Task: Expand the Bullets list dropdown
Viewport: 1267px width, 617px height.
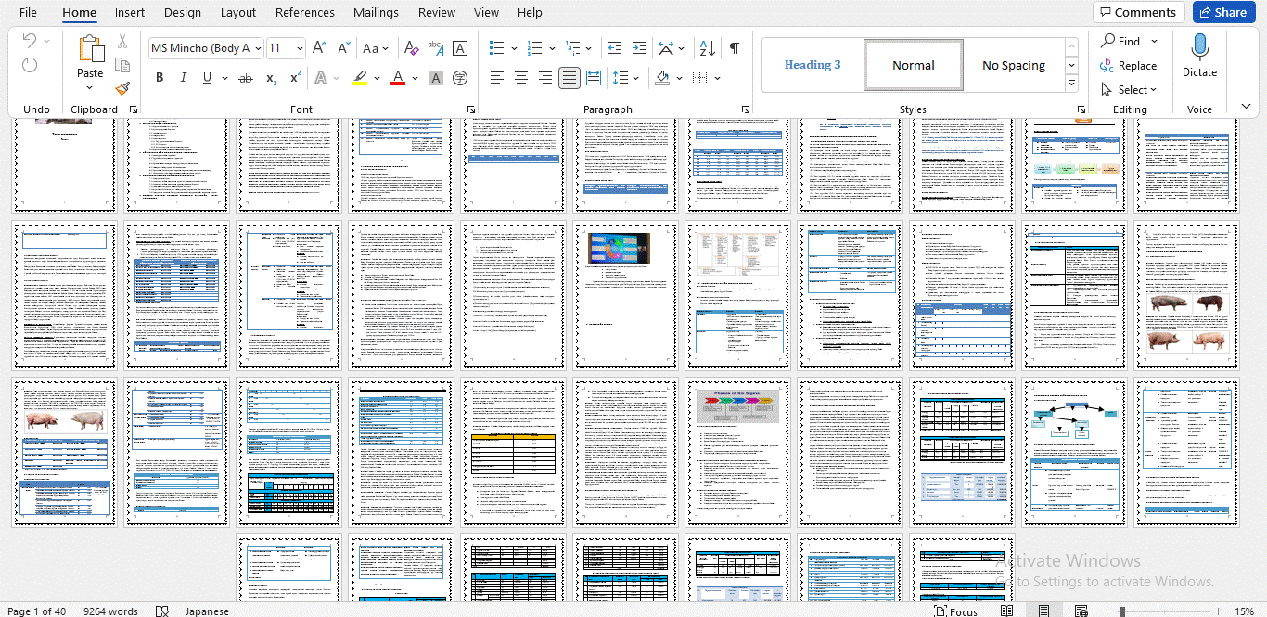Action: (515, 48)
